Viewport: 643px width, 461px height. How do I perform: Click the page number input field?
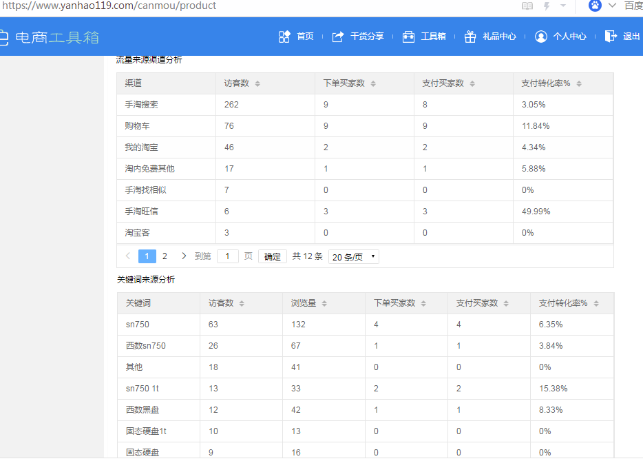pos(228,256)
